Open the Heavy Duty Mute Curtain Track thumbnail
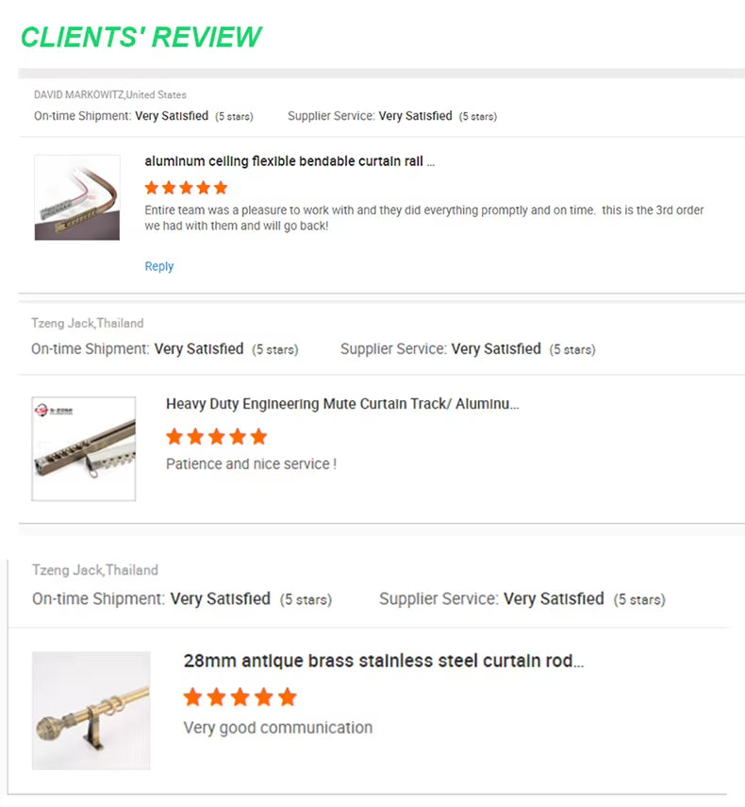 [x=84, y=448]
